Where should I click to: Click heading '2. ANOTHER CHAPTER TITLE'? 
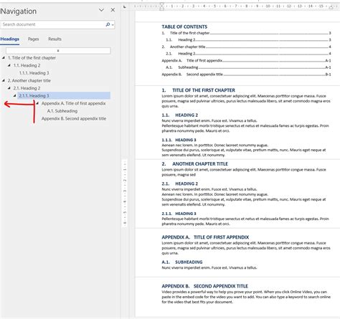click(195, 164)
